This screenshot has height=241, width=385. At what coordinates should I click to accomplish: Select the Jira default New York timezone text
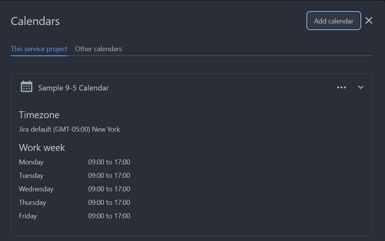point(69,129)
